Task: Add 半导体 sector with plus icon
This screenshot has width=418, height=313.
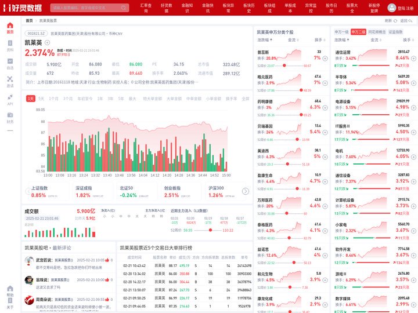Action: [413, 83]
